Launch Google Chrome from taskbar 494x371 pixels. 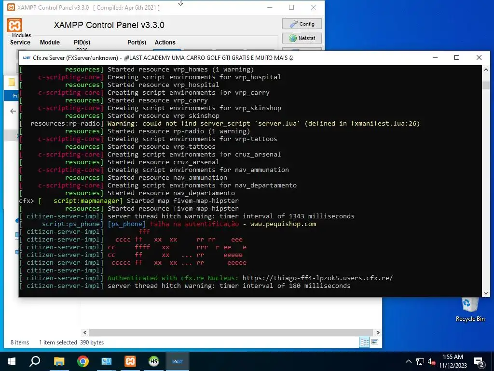coord(83,361)
